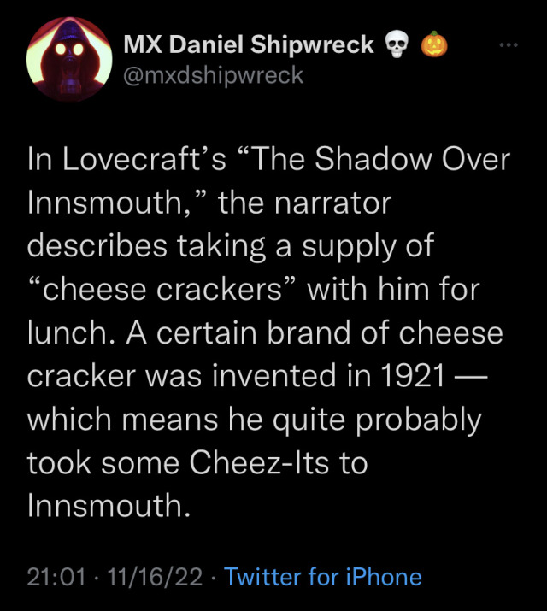Open the Twitter for iPhone source link
The image size is (547, 611).
[322, 577]
